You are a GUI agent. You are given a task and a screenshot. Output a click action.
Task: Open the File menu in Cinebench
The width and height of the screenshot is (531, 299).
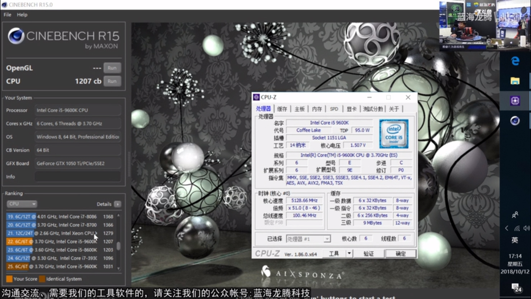tap(7, 15)
